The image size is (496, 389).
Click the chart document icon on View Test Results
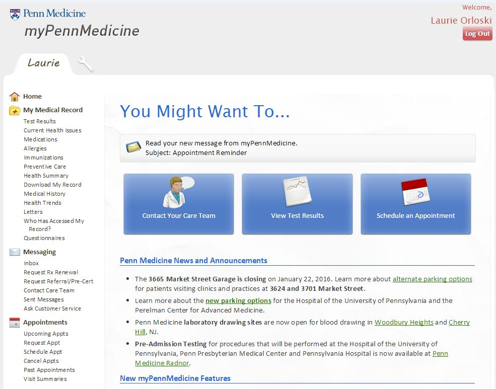tap(297, 192)
